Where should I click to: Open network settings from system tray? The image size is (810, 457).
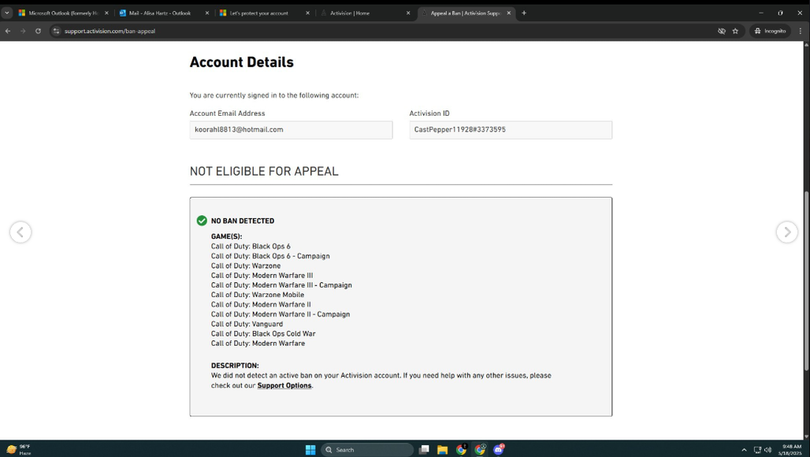pyautogui.click(x=757, y=450)
